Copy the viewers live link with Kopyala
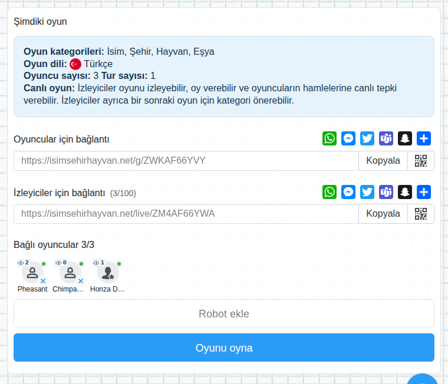The height and width of the screenshot is (384, 448). [x=383, y=214]
